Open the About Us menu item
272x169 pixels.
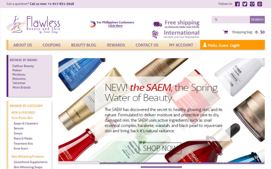[22, 45]
